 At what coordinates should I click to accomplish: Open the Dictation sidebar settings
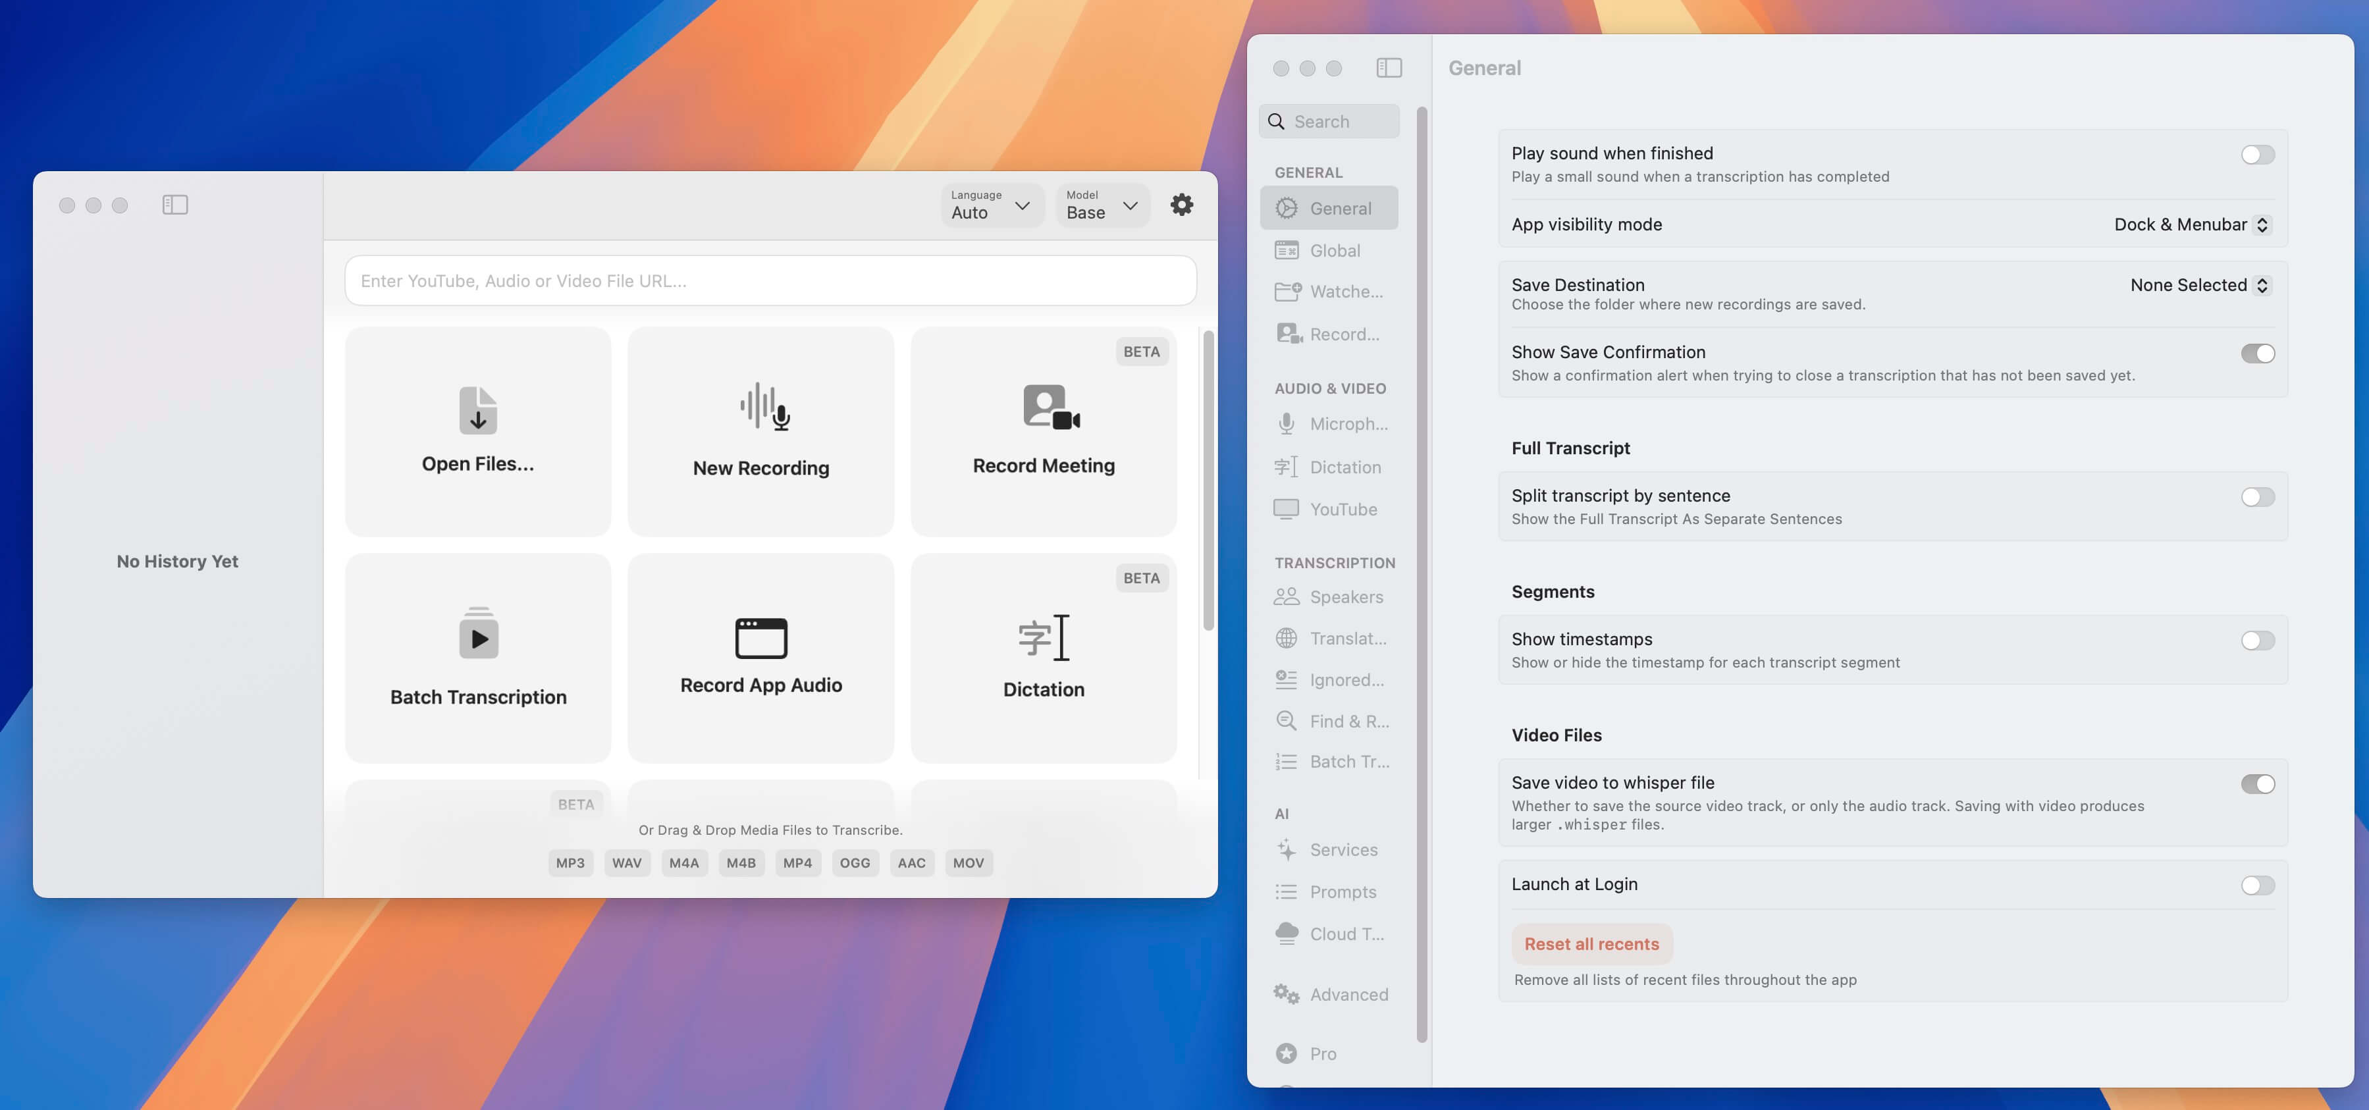[1345, 466]
